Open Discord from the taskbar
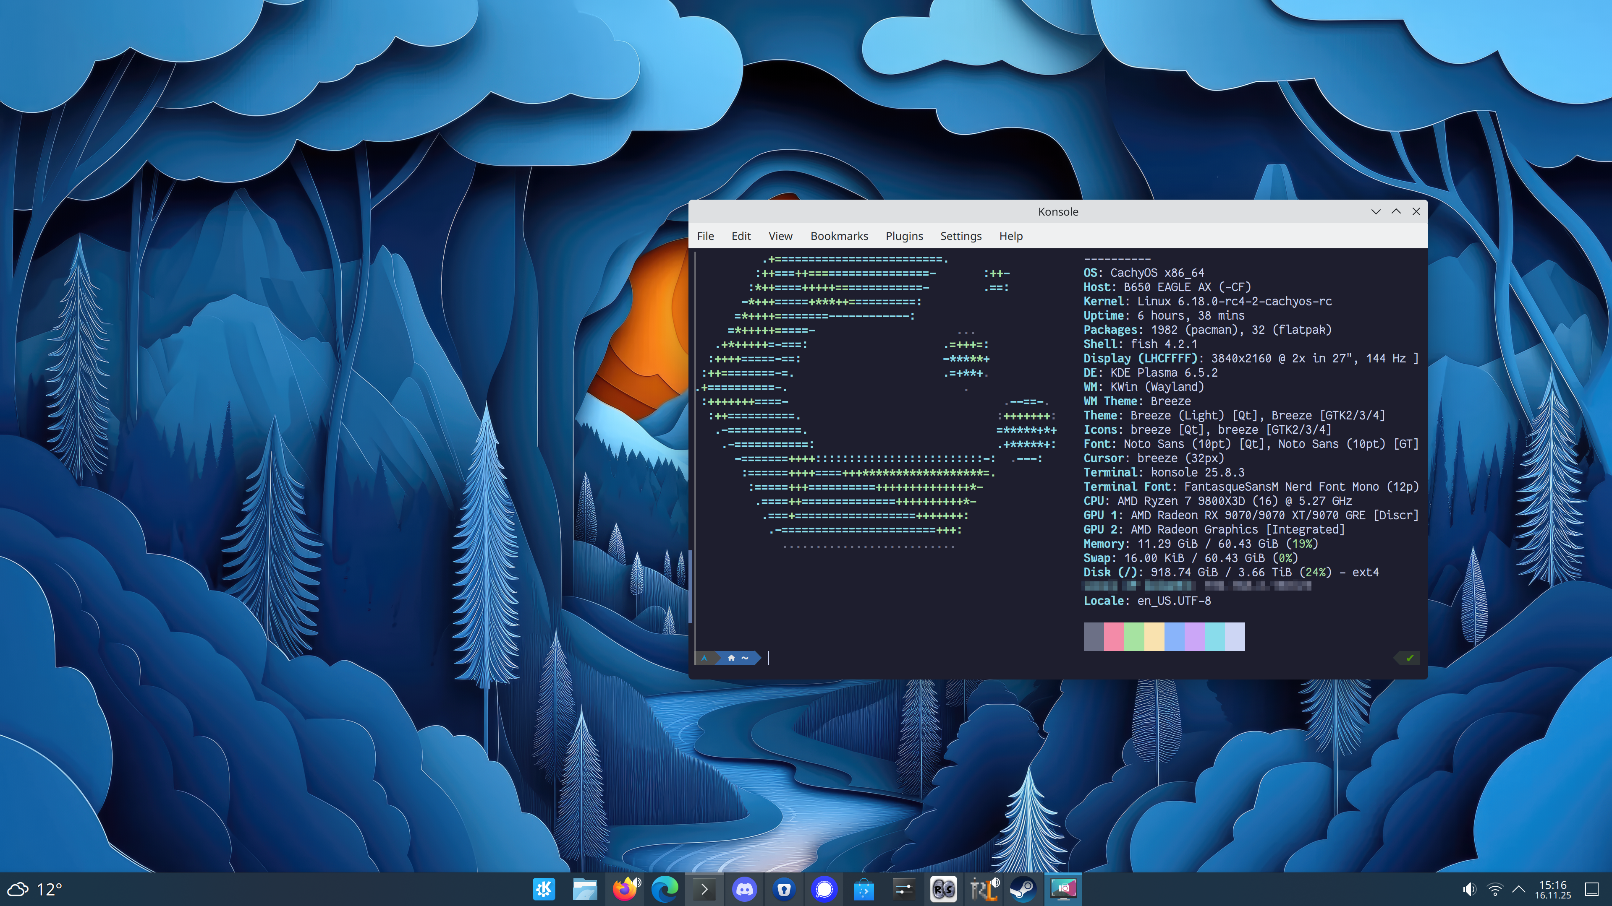1612x906 pixels. click(745, 888)
